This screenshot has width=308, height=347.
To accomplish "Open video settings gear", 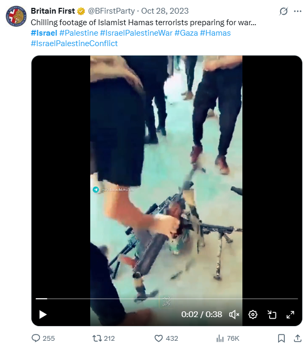I will coord(253,315).
